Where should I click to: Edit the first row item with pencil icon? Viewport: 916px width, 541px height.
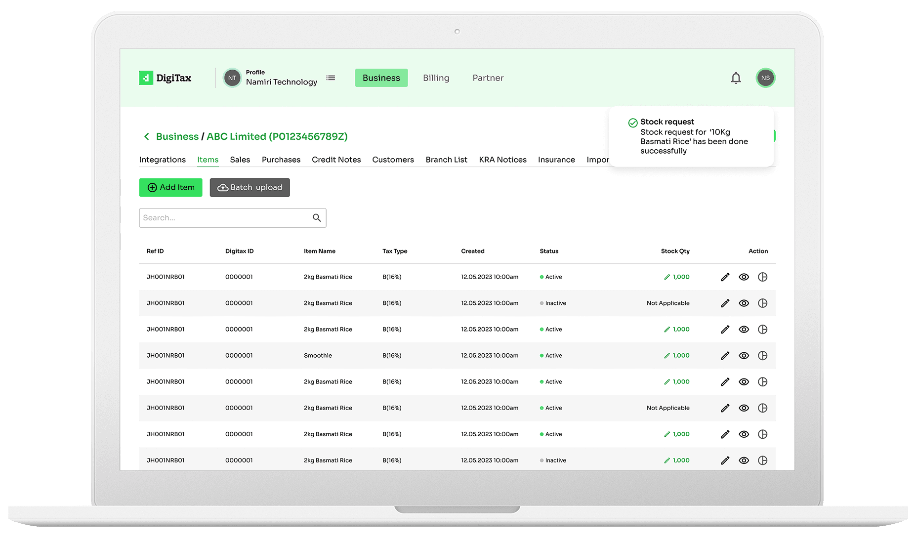(725, 277)
